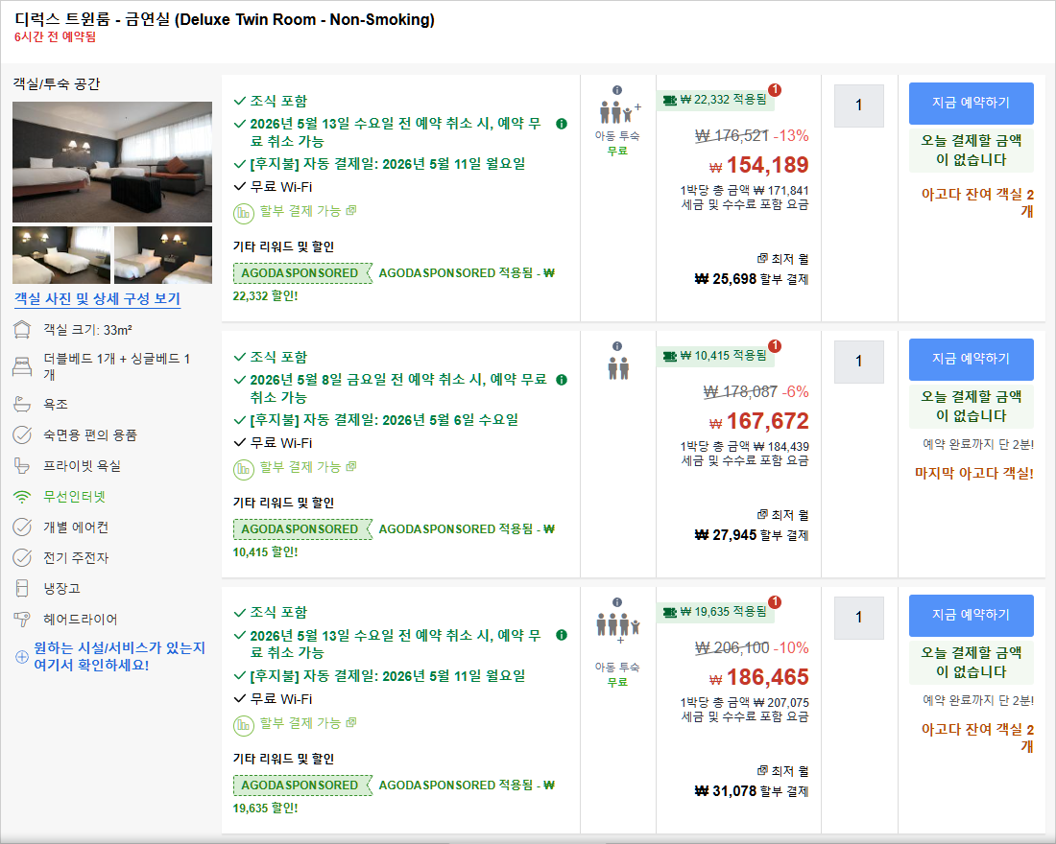Click AGODASPONSORED coupon tag in ₩154,189 offer

coord(301,273)
